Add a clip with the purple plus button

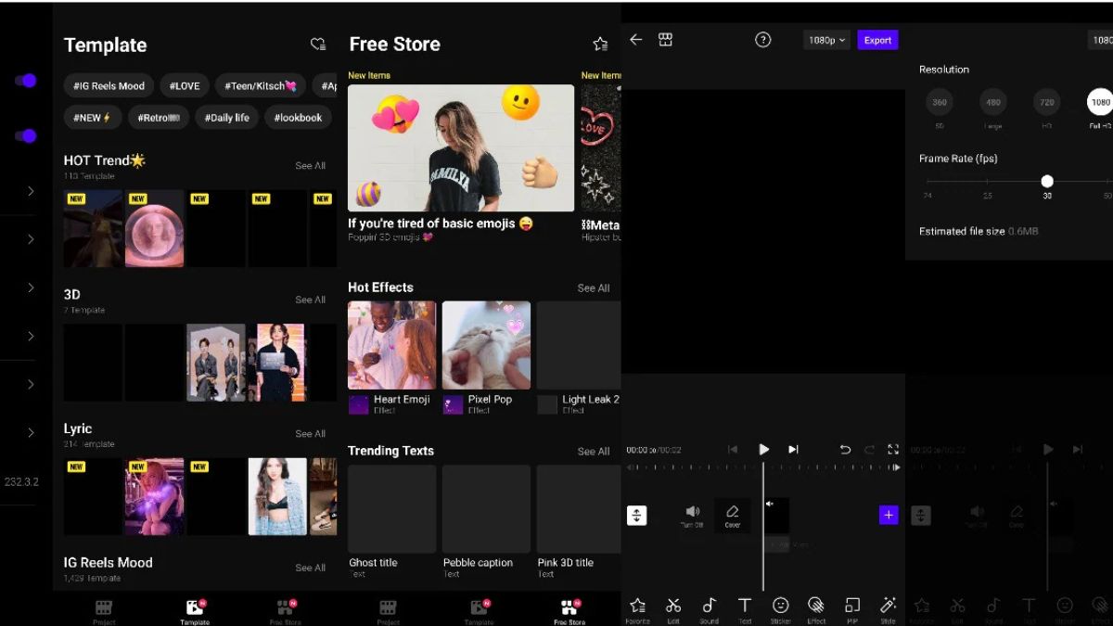click(x=889, y=515)
